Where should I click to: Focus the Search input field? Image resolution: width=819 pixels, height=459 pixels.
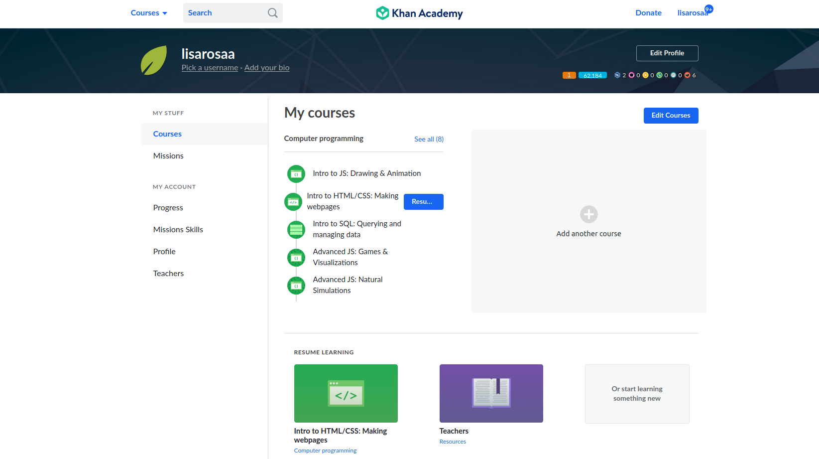(233, 13)
